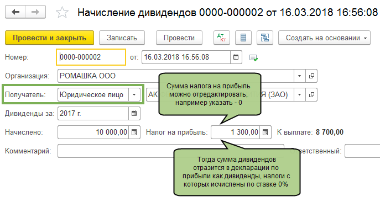
Task: Open calendar for the document date field
Action: coord(236,57)
